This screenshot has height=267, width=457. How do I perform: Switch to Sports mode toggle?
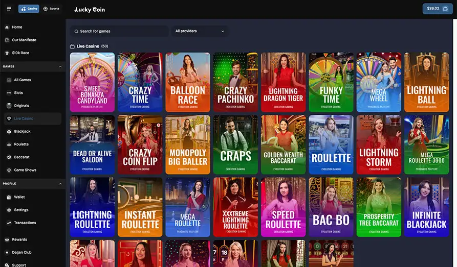pos(51,9)
